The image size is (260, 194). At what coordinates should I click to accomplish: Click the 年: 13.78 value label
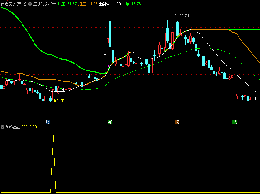[x=133, y=4]
